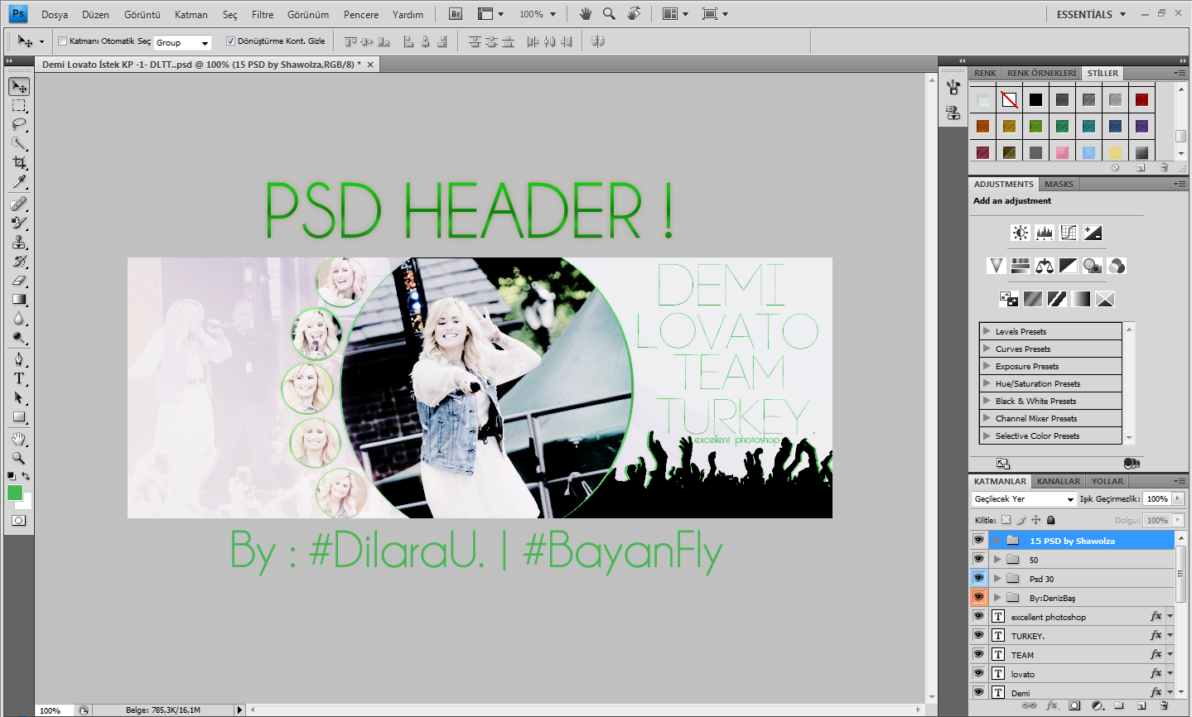Open the Filtre menu
The height and width of the screenshot is (717, 1192).
262,14
